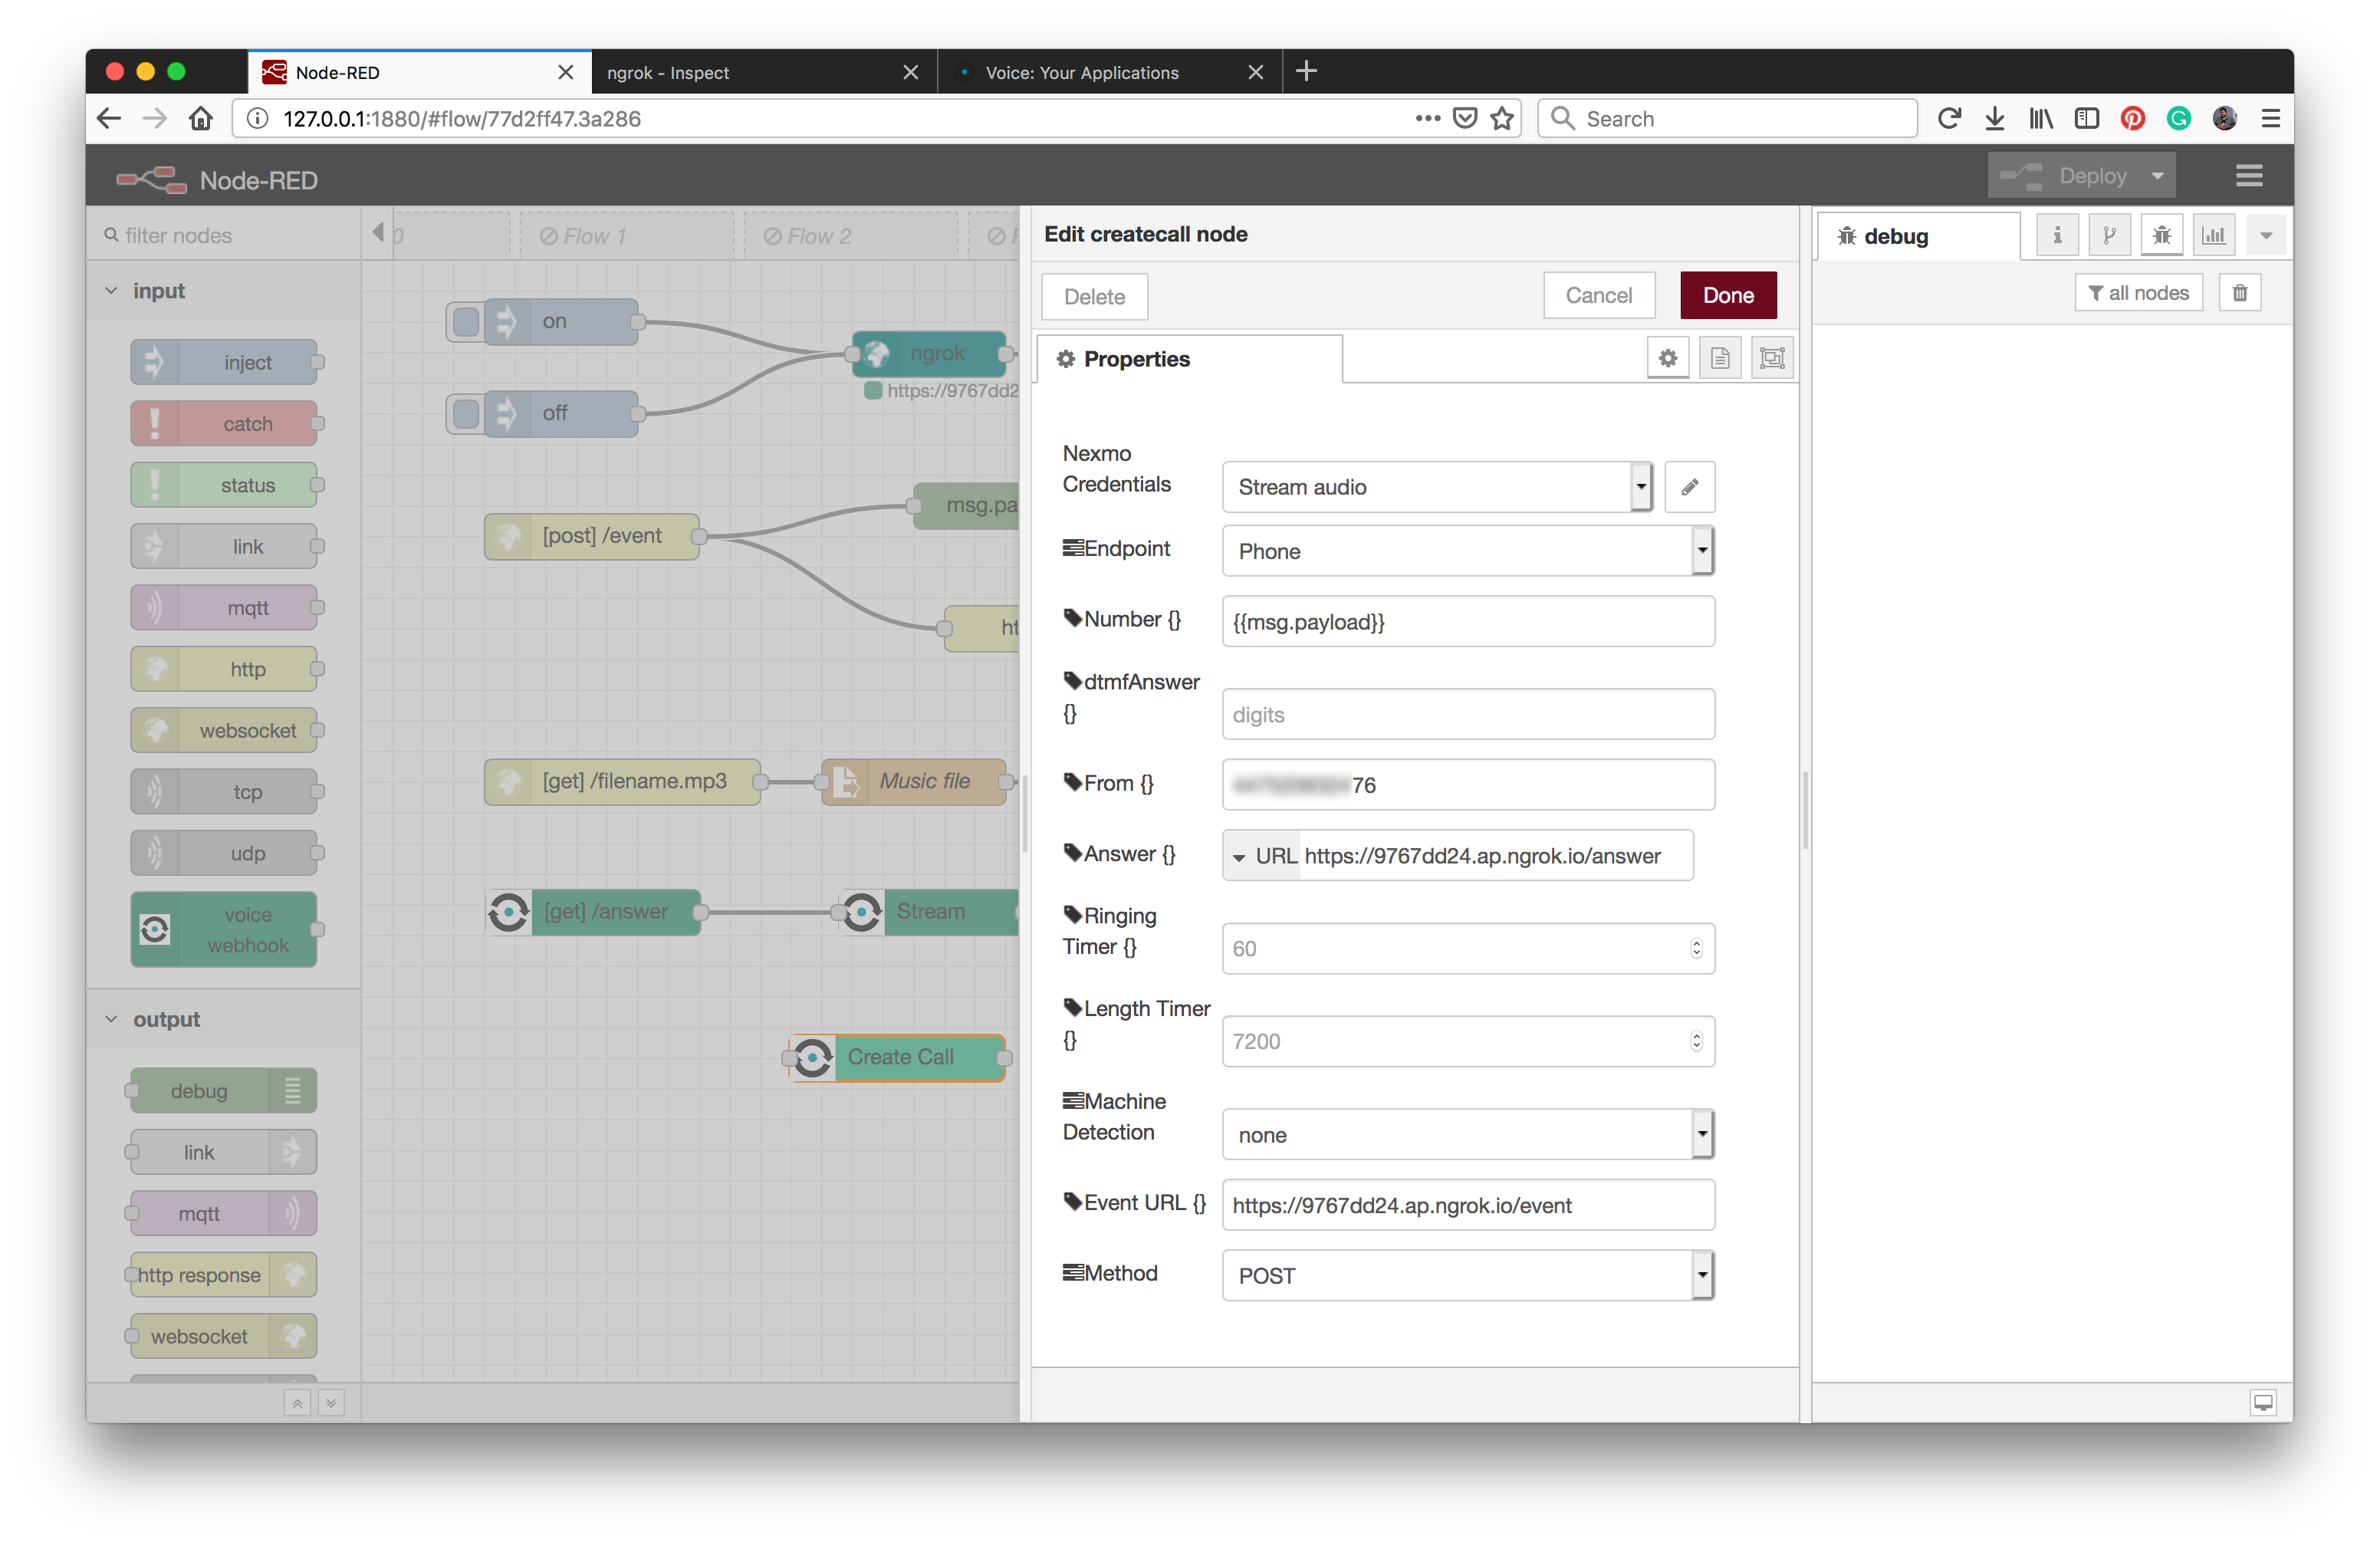This screenshot has width=2380, height=1546.
Task: Open the Method dropdown showing POST
Action: [1468, 1276]
